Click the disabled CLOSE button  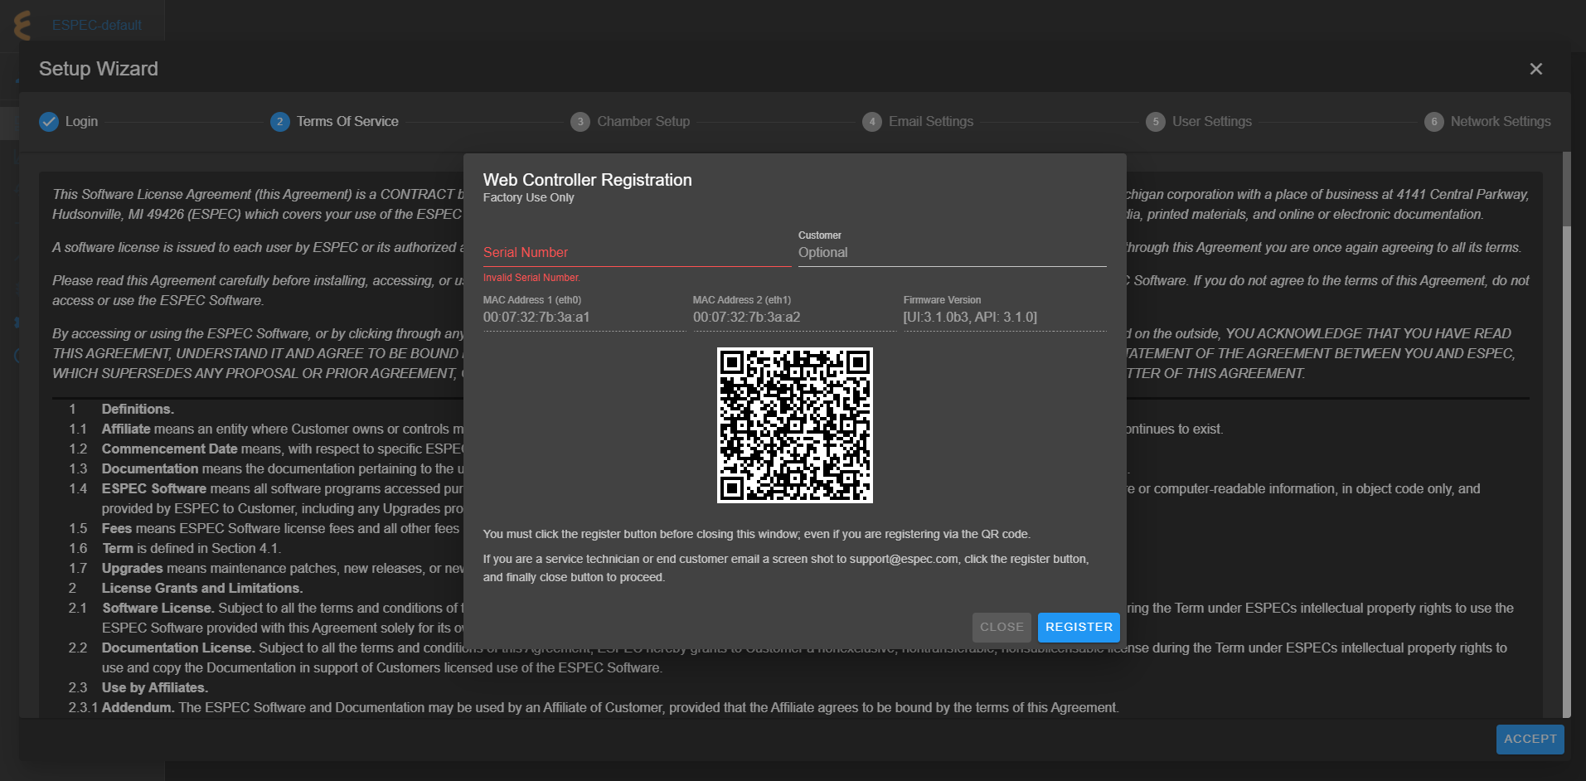(1002, 628)
